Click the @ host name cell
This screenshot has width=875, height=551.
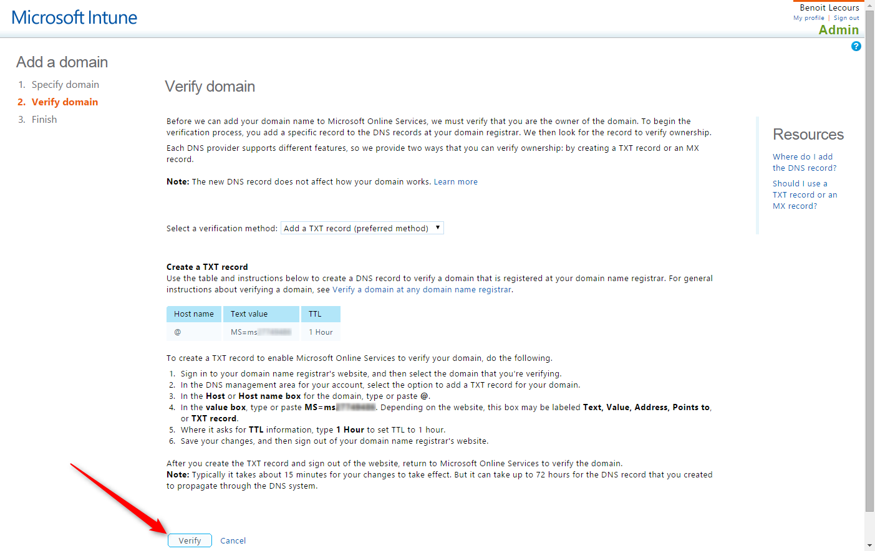(x=194, y=332)
